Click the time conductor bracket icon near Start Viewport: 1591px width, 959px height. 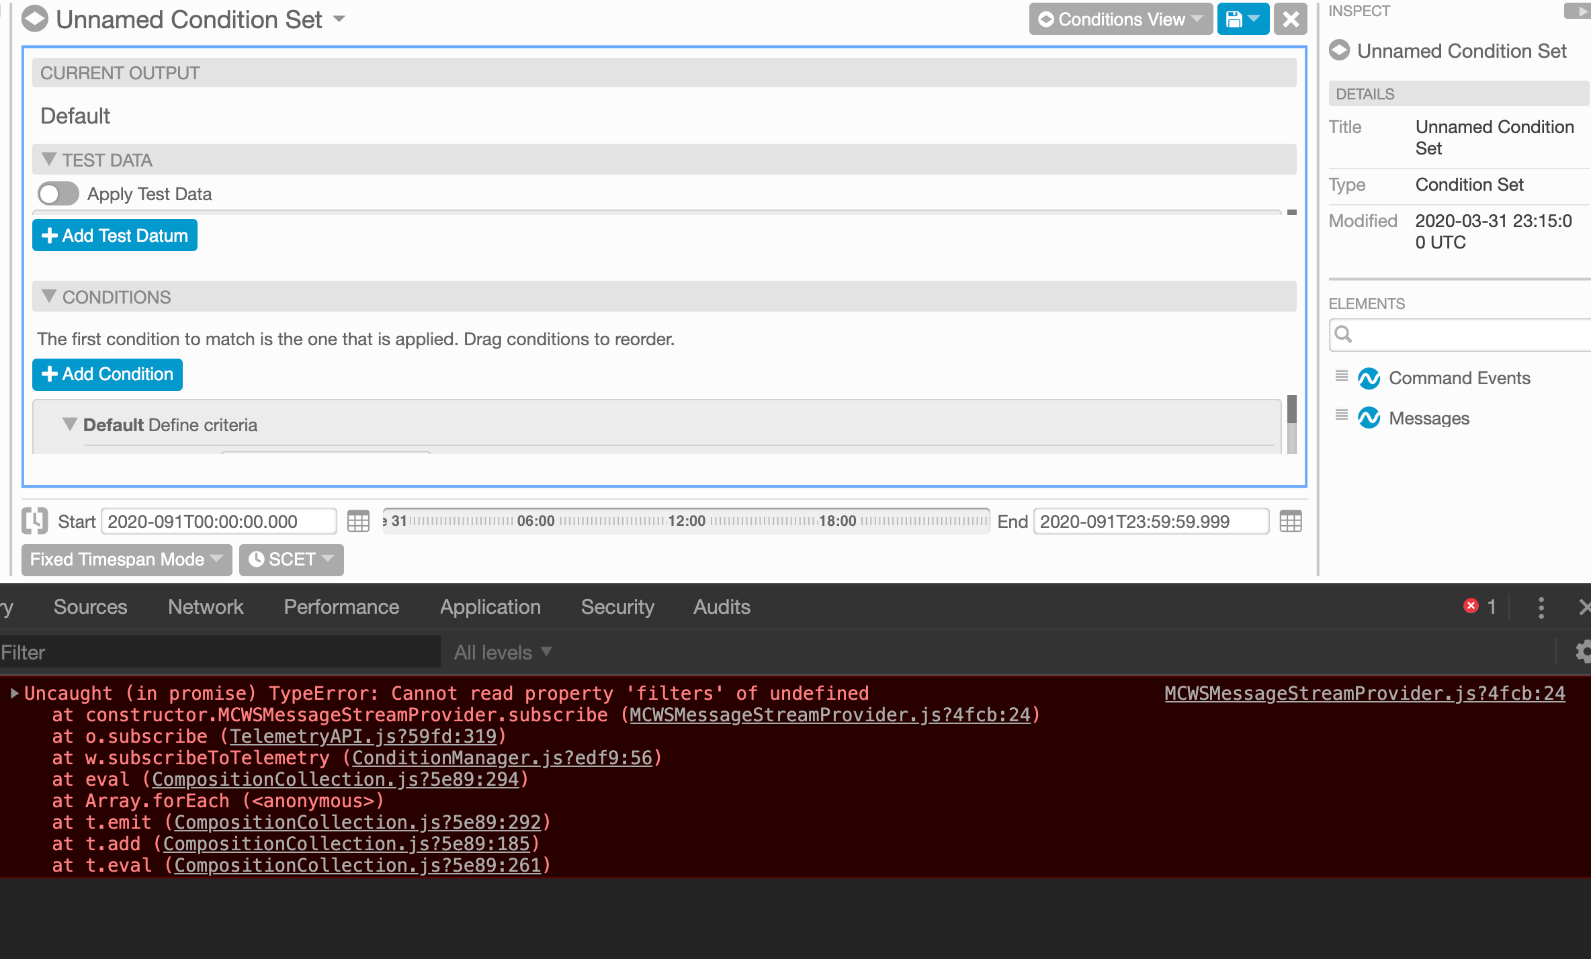[x=34, y=521]
